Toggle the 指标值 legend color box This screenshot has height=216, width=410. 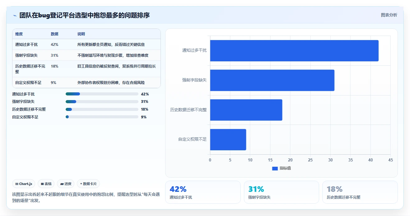(275, 168)
